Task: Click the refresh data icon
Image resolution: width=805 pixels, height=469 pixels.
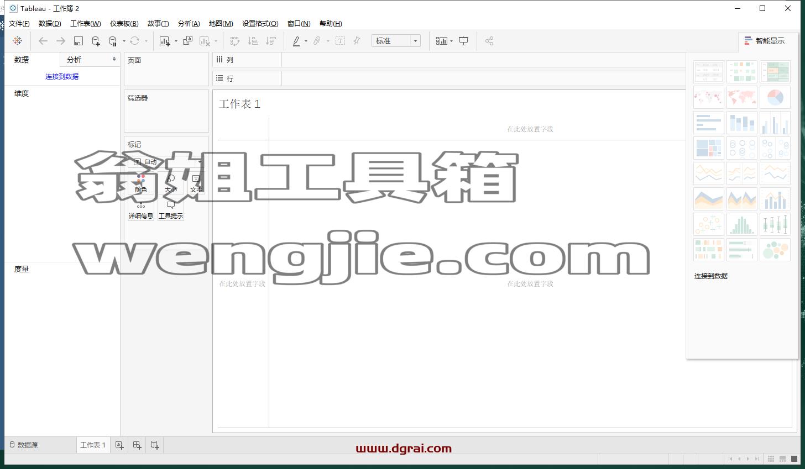Action: (134, 41)
